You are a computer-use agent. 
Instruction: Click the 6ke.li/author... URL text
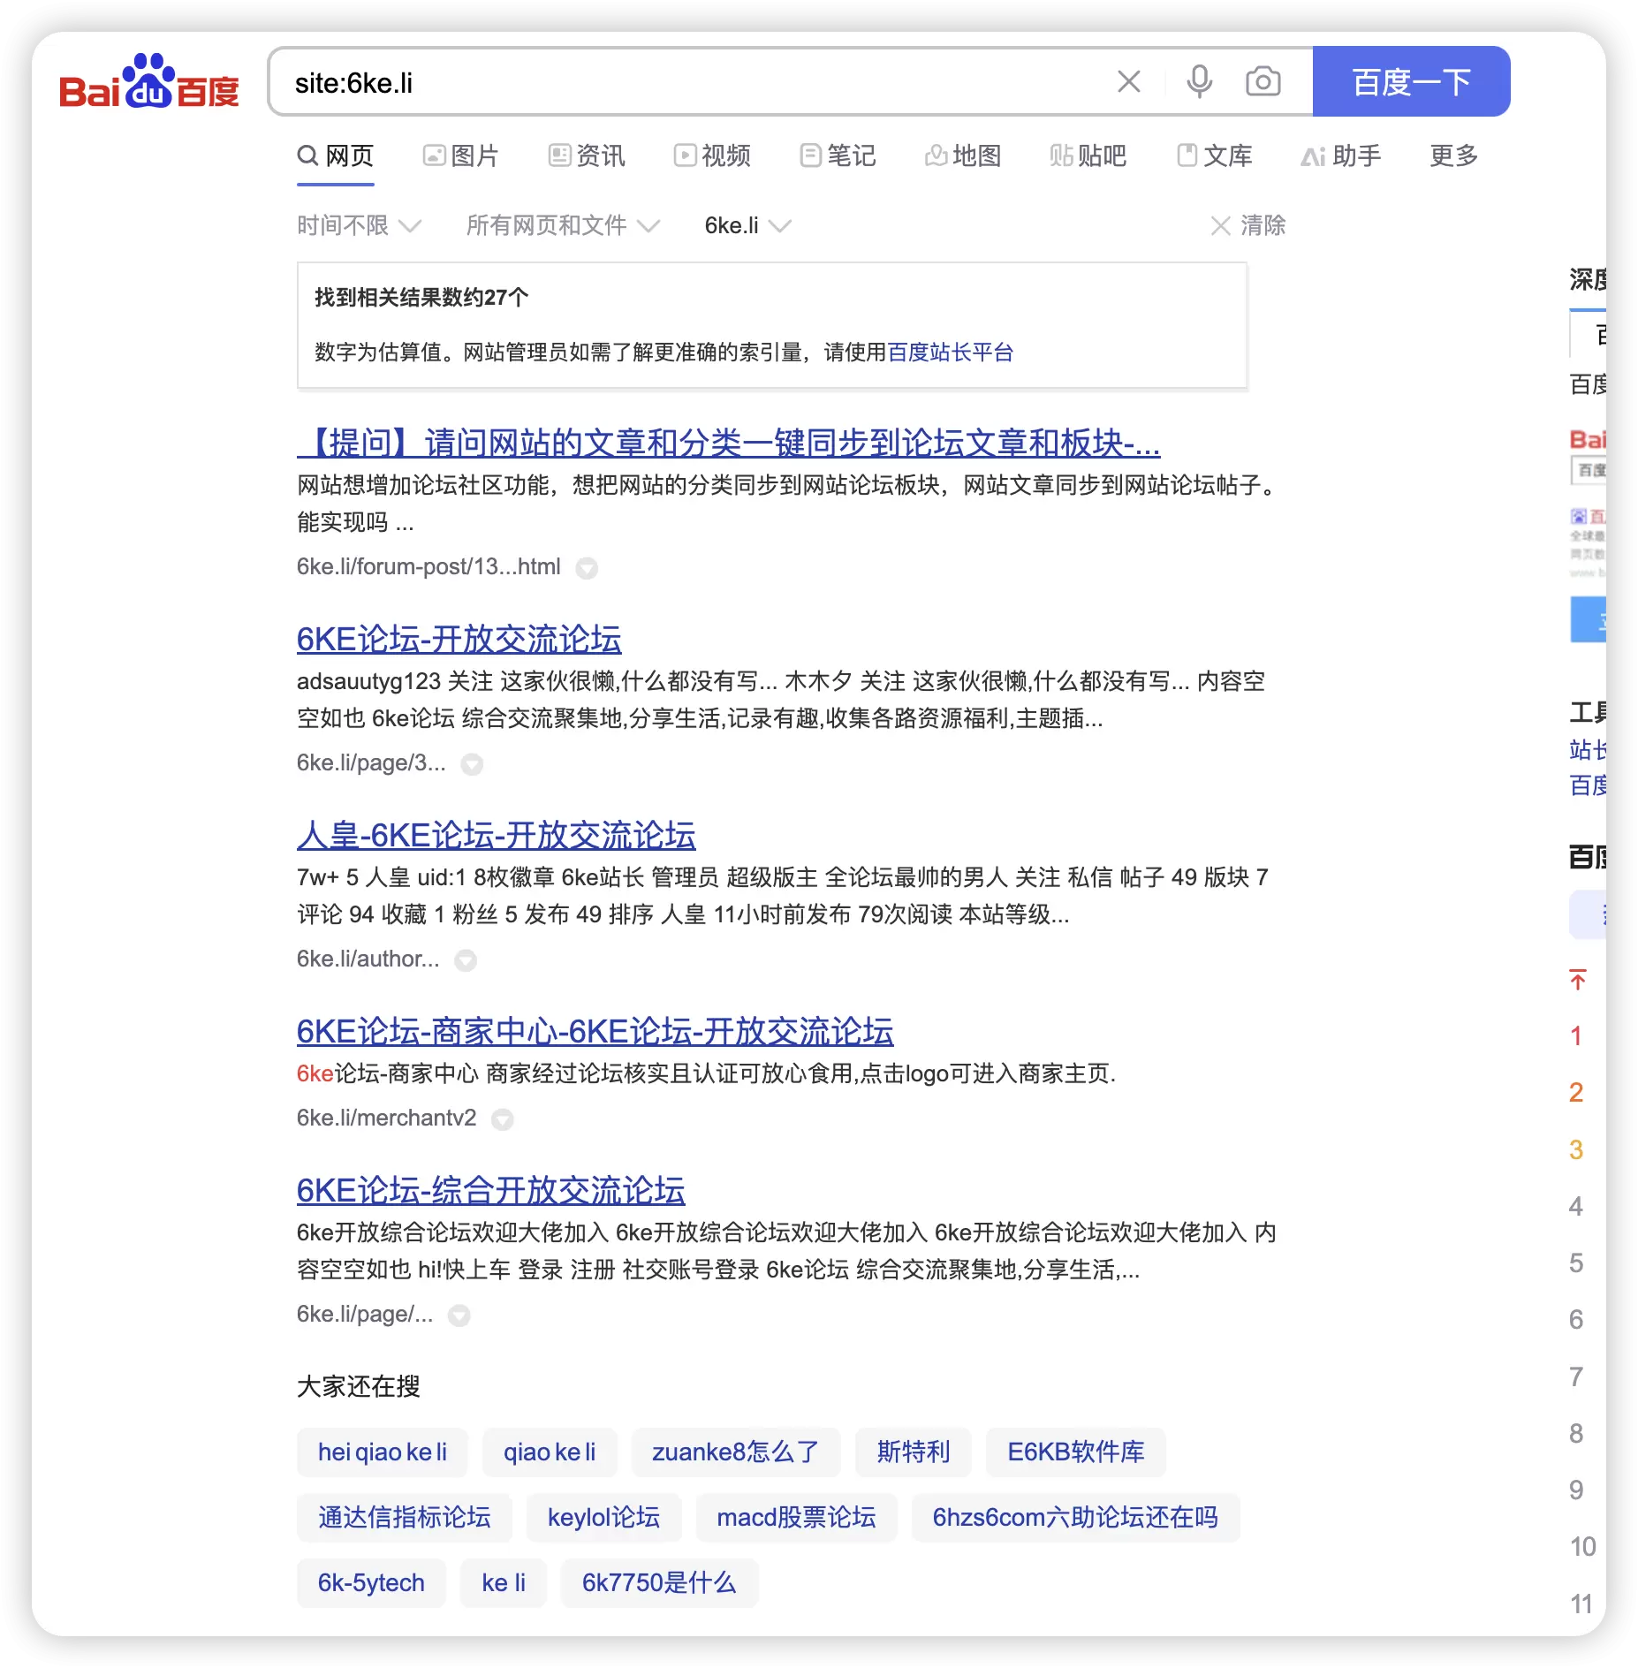(368, 959)
